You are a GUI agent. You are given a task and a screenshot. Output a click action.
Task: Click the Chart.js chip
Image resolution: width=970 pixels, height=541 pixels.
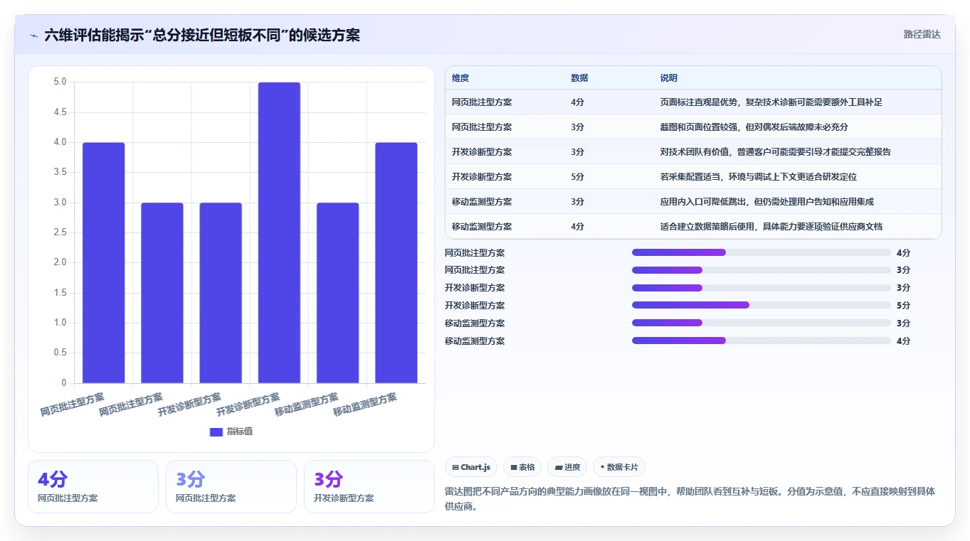coord(471,467)
